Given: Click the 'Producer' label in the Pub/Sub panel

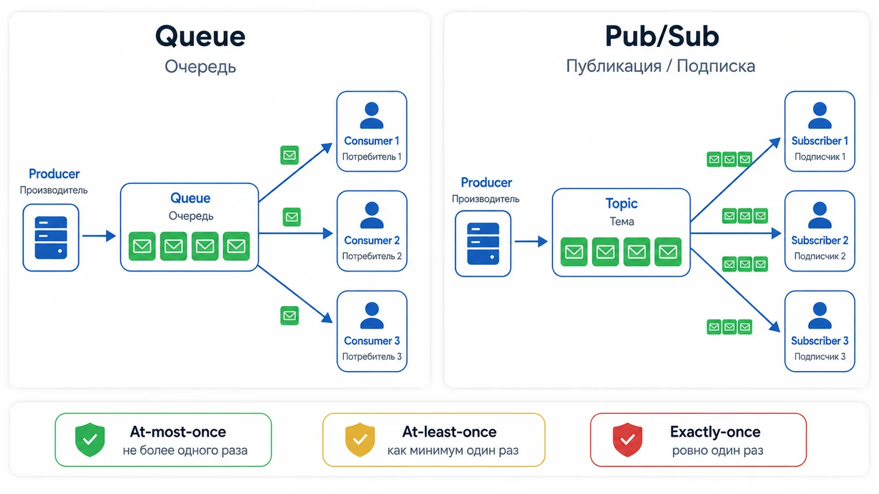Looking at the screenshot, I should [x=486, y=182].
